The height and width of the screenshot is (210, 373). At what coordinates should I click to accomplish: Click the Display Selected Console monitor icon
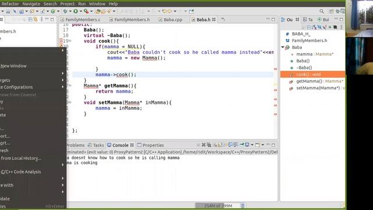pyautogui.click(x=247, y=145)
